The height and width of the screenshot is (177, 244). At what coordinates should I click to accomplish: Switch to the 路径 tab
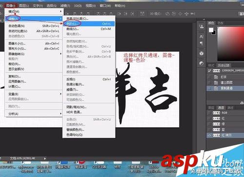point(230,108)
